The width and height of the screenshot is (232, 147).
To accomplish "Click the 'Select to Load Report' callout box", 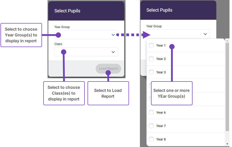I will coord(108,93).
